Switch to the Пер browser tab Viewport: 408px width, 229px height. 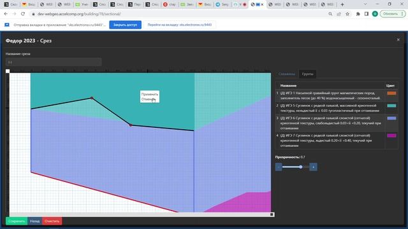click(135, 4)
